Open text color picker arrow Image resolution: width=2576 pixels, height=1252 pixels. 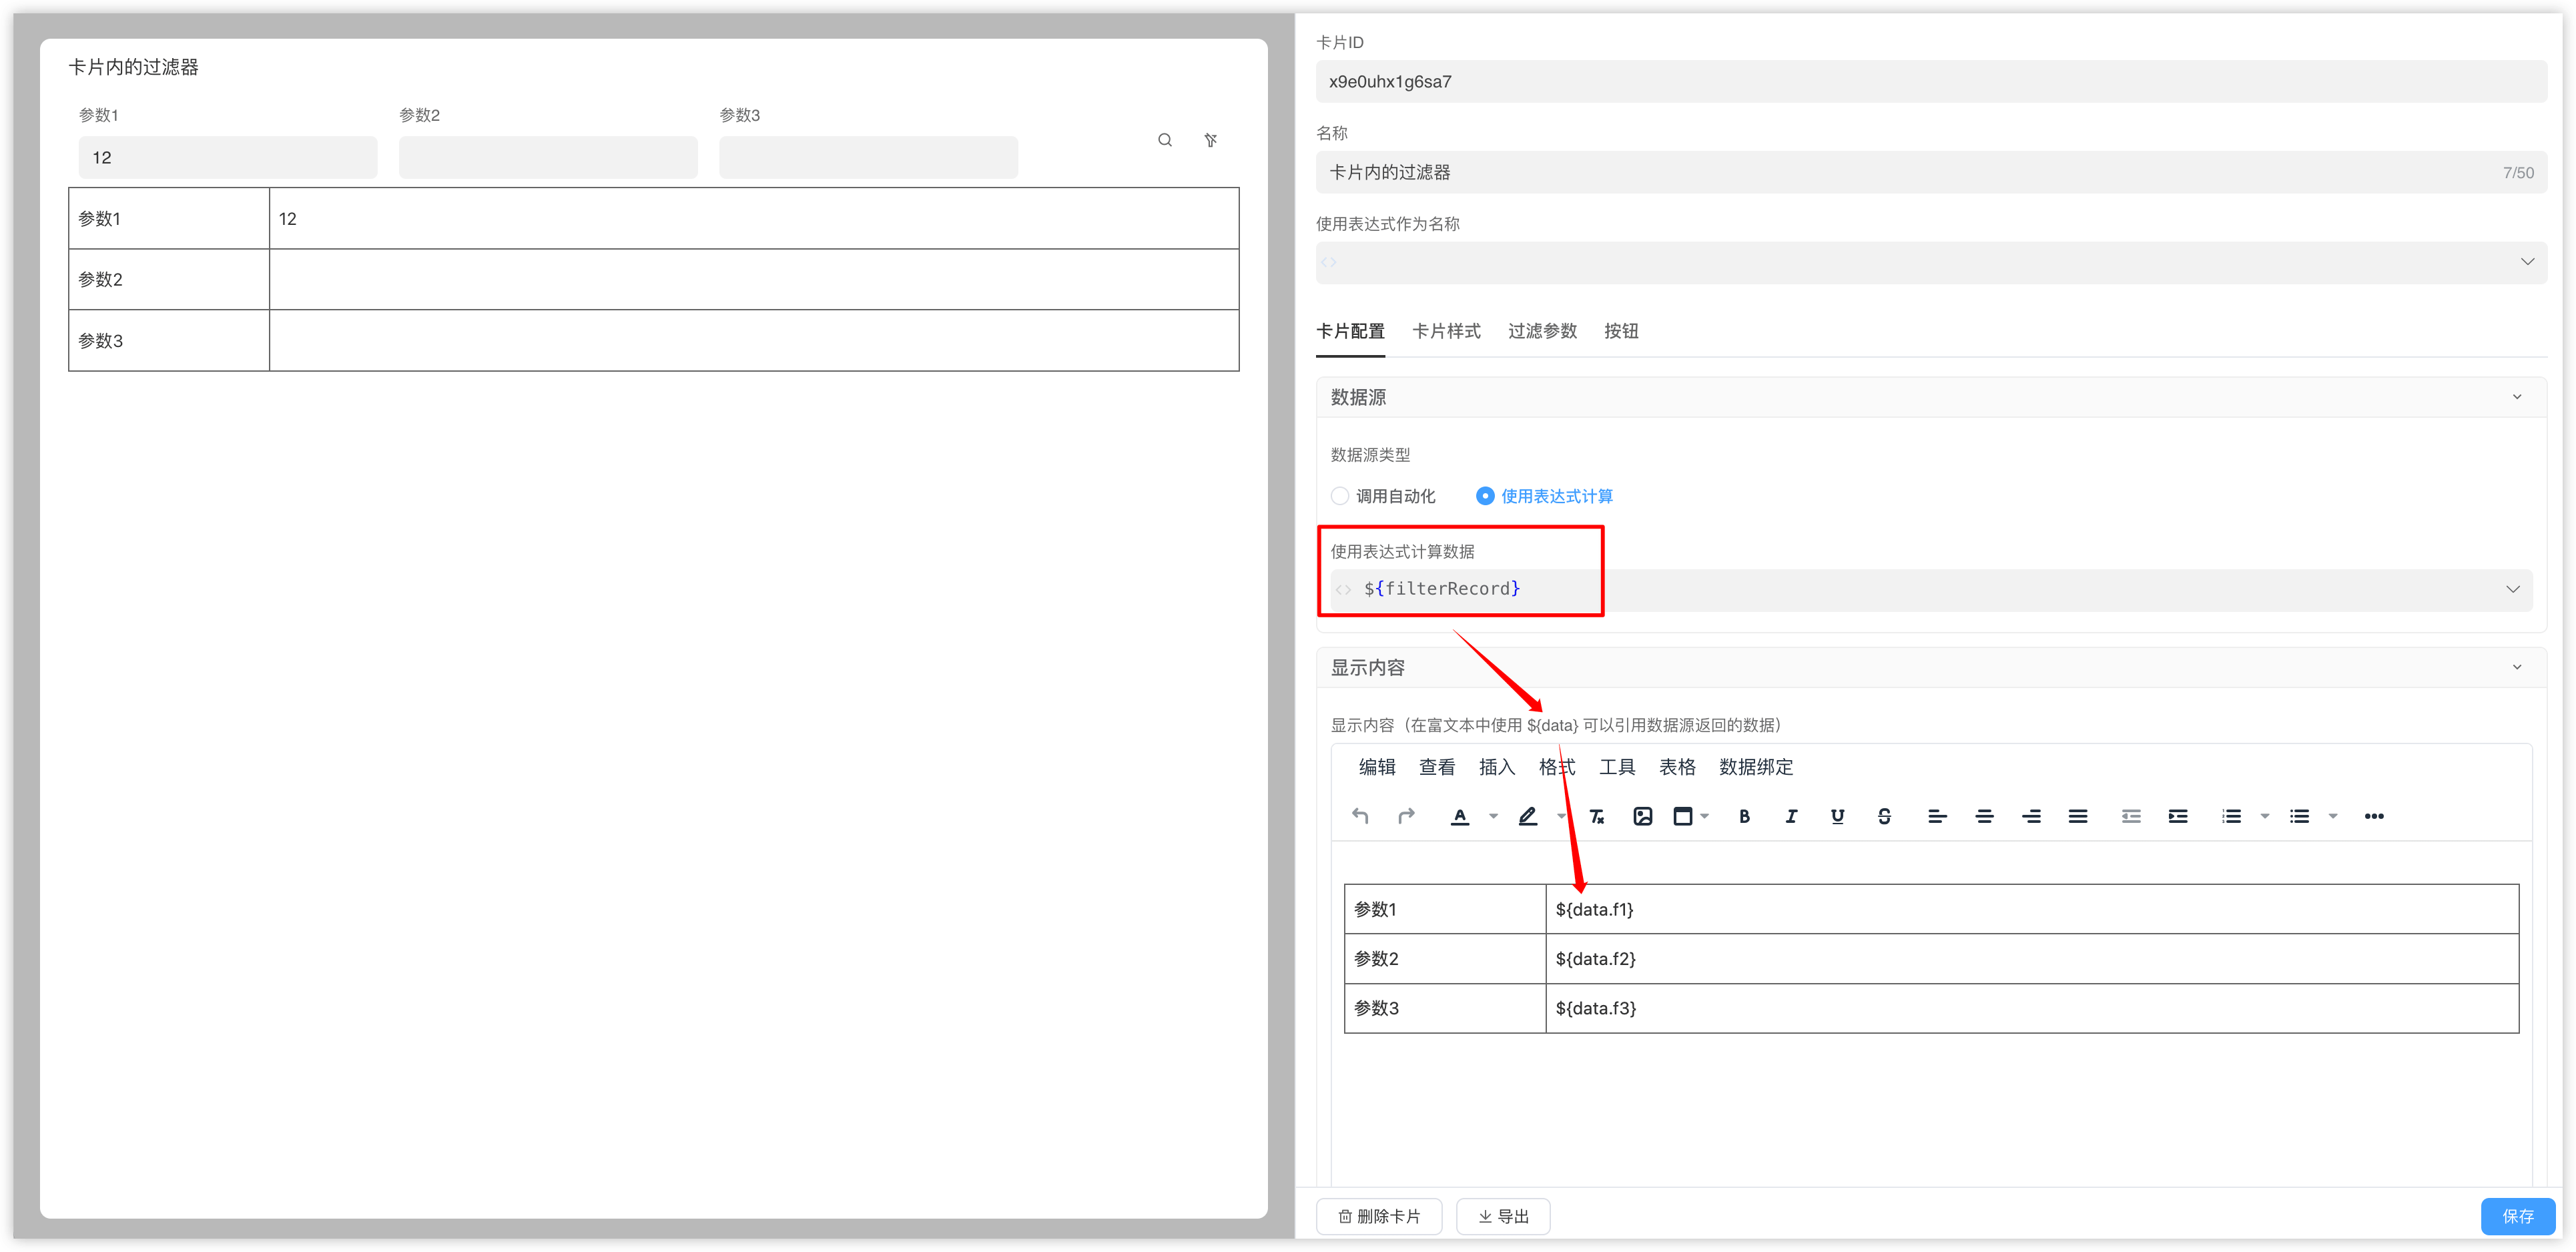tap(1493, 816)
